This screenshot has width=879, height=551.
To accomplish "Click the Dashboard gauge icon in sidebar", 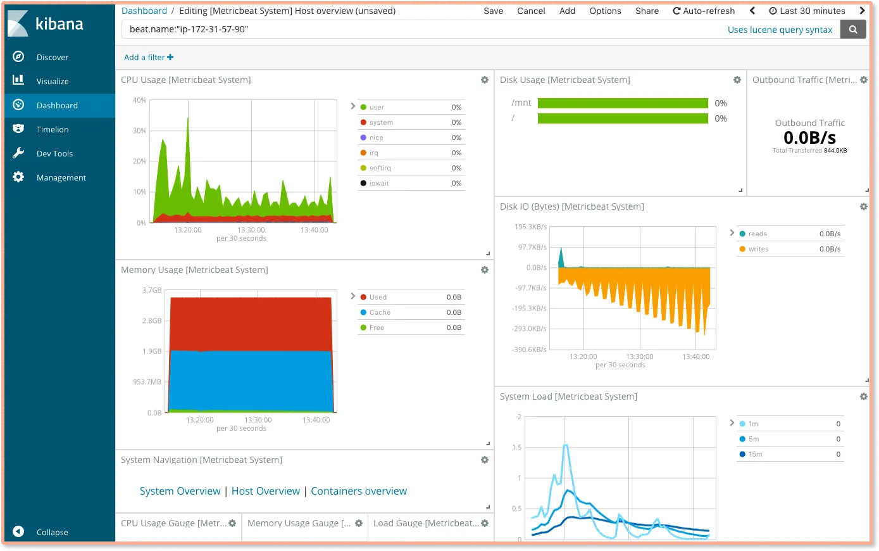I will tap(18, 105).
